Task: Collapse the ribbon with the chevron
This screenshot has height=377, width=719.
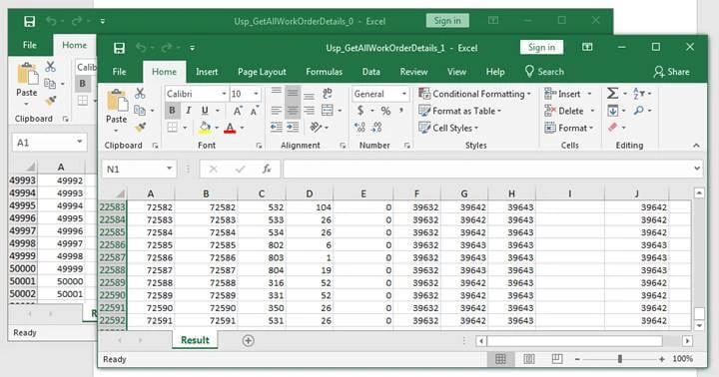Action: coord(697,146)
